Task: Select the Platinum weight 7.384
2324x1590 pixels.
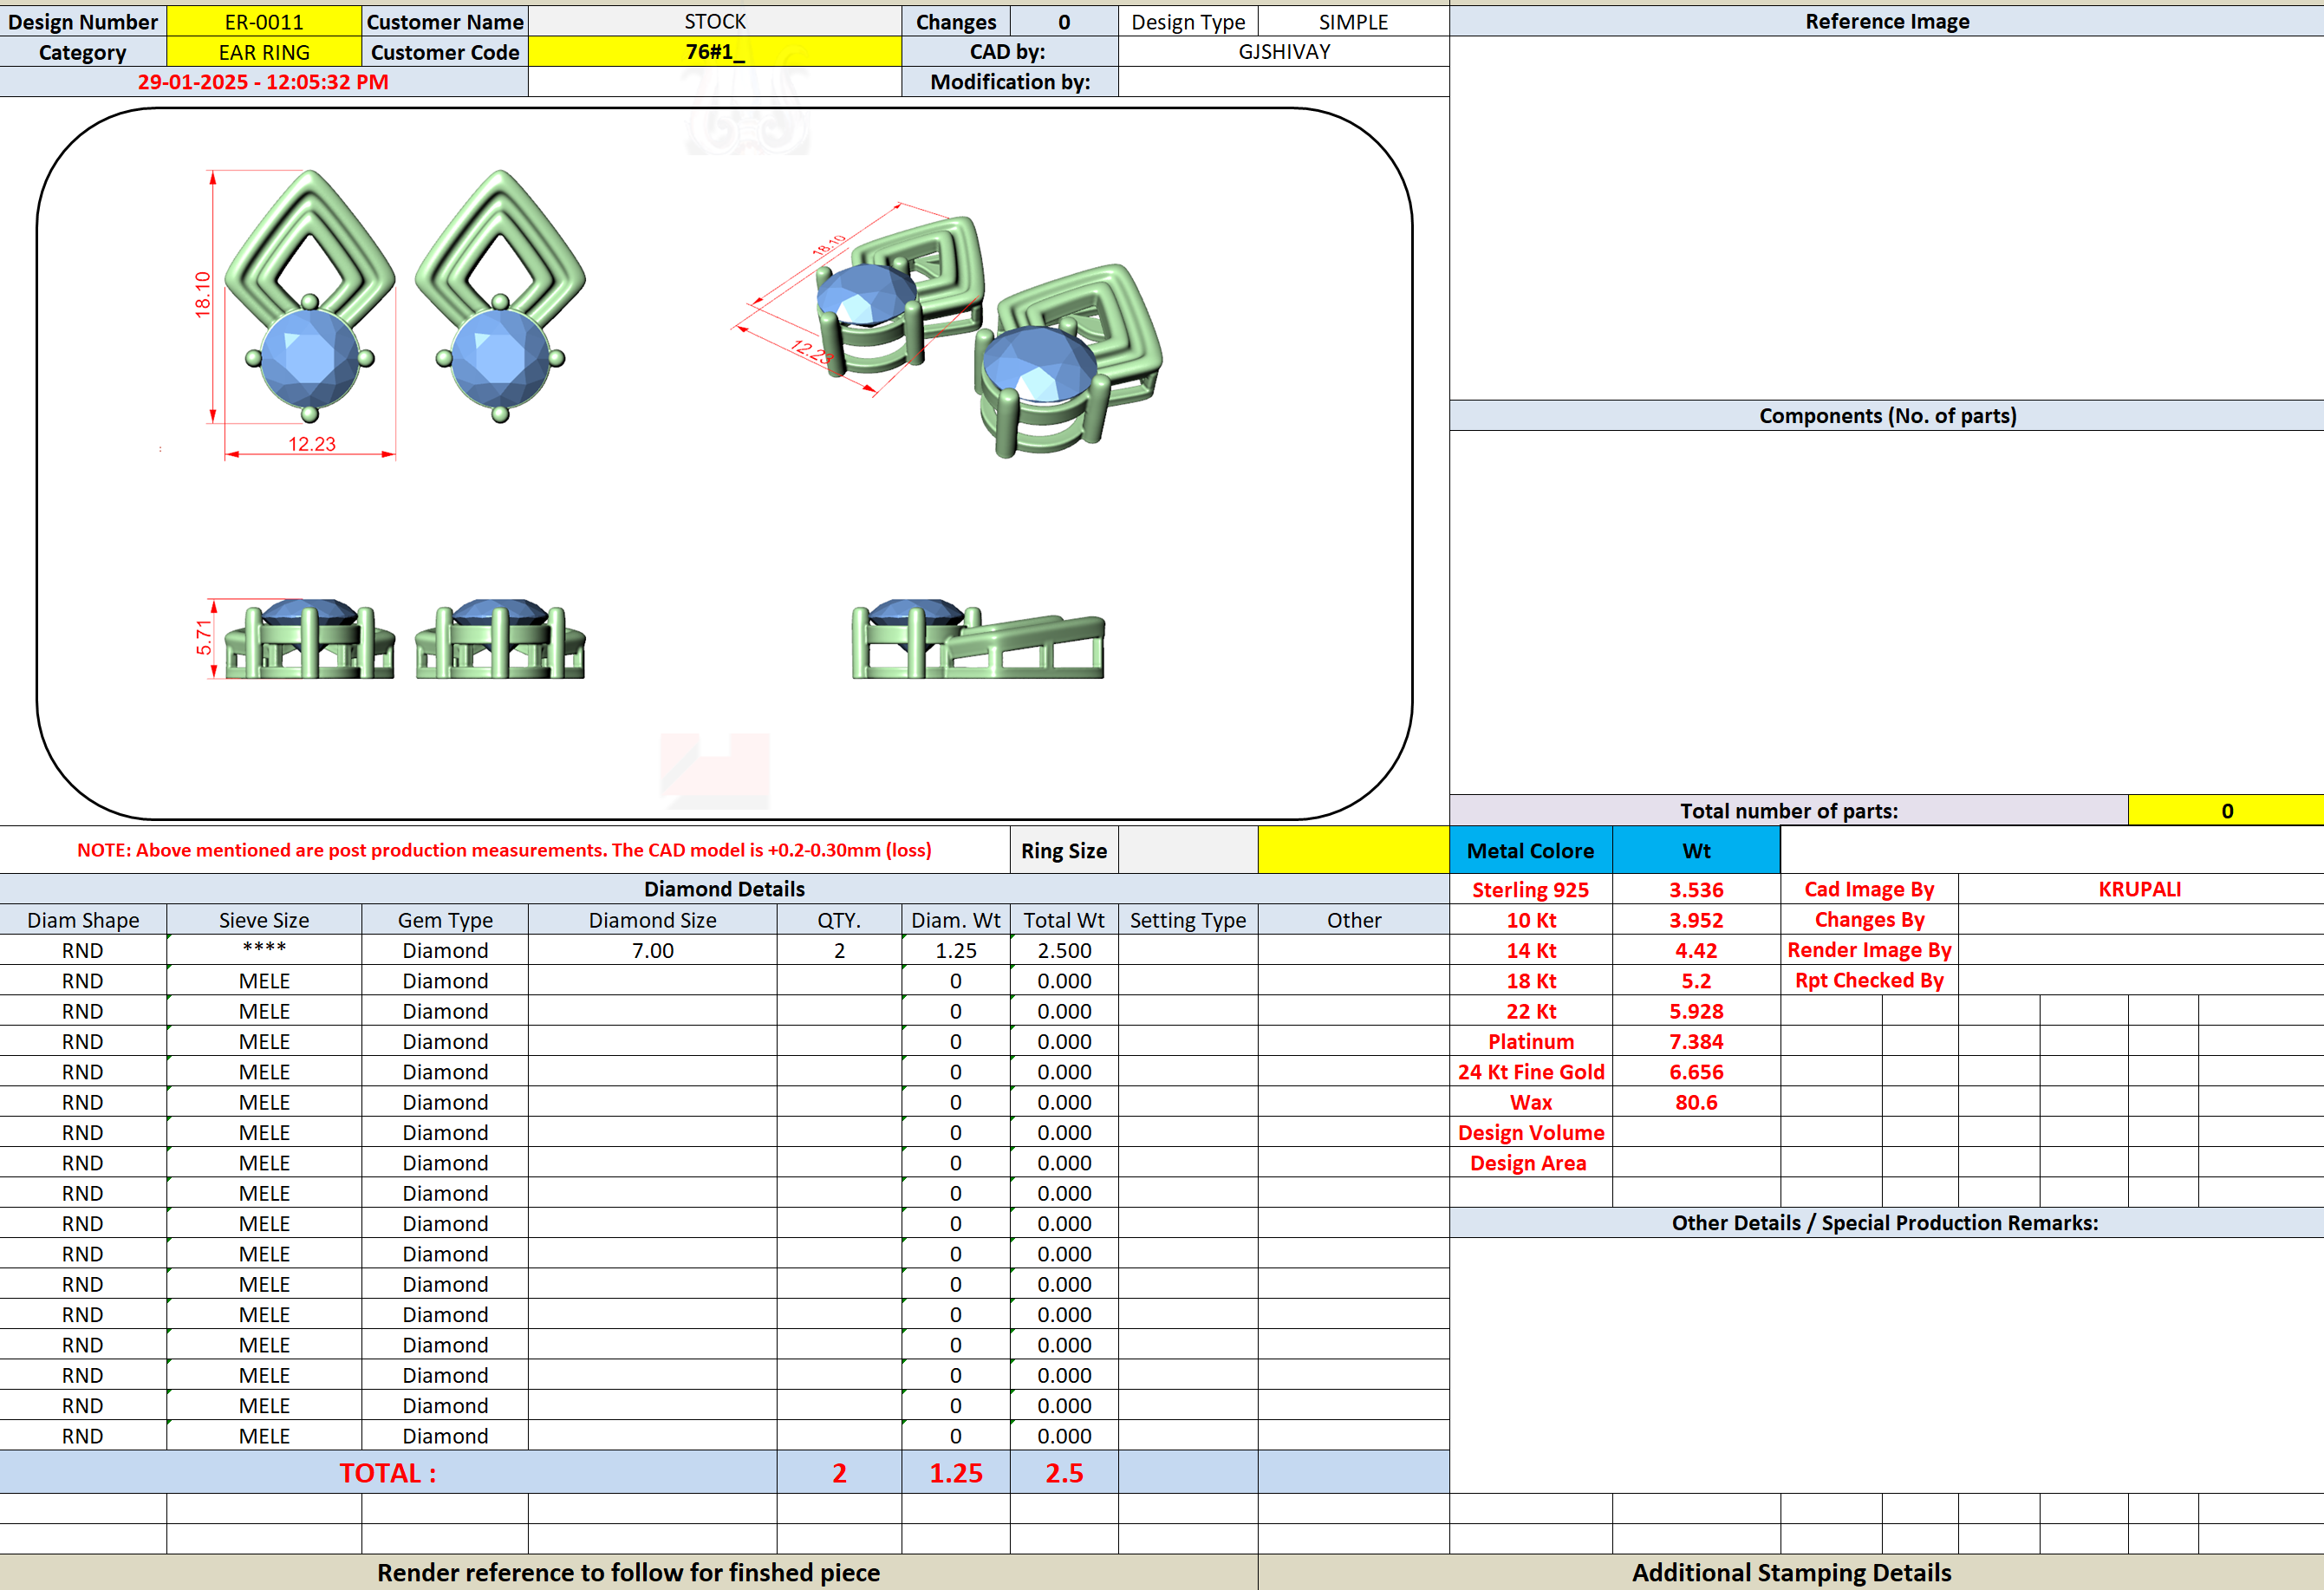Action: (x=1696, y=1041)
